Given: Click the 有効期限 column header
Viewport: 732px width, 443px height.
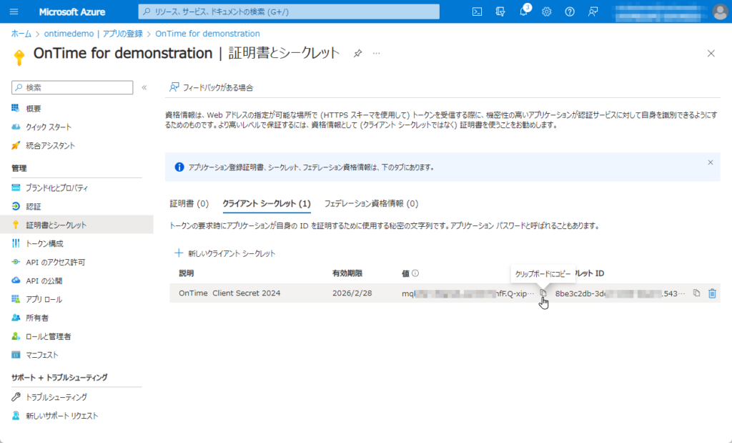Looking at the screenshot, I should [347, 273].
